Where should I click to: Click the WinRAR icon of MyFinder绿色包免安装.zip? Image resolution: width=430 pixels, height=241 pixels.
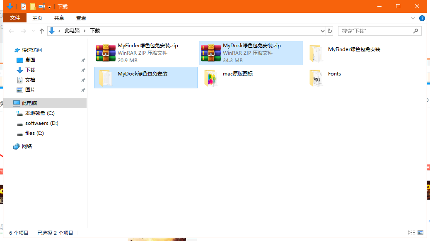[x=106, y=53]
